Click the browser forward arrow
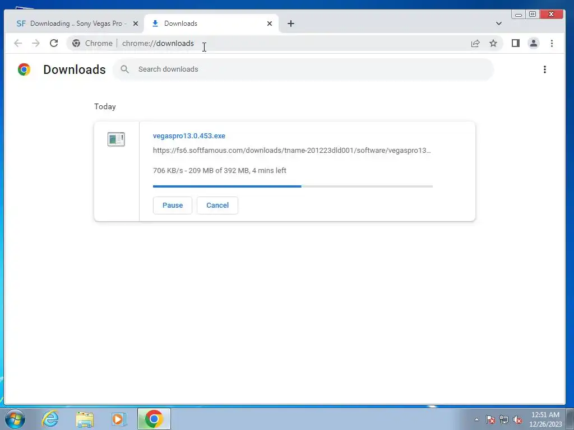This screenshot has height=430, width=574. 35,43
